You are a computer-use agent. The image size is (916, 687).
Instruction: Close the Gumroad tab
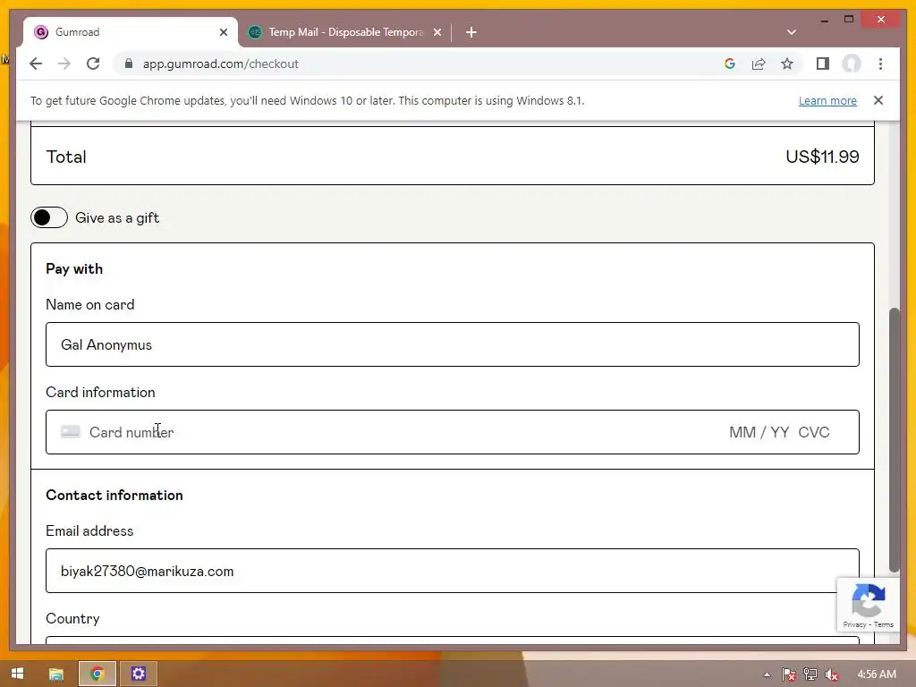point(223,32)
